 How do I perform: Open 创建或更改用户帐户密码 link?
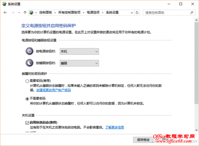coord(53,90)
